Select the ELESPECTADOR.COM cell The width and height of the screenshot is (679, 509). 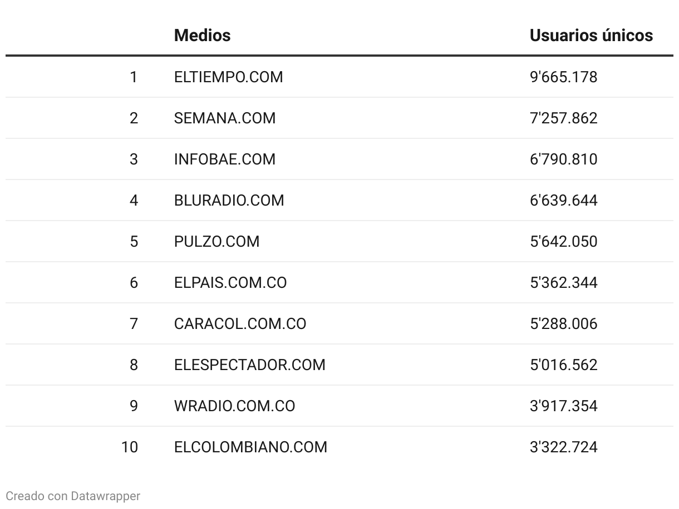[x=249, y=365]
